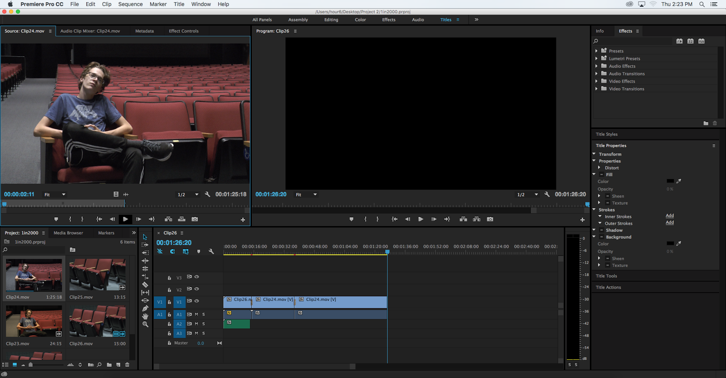This screenshot has height=378, width=726.
Task: Expand the Distort properties
Action: [x=599, y=168]
